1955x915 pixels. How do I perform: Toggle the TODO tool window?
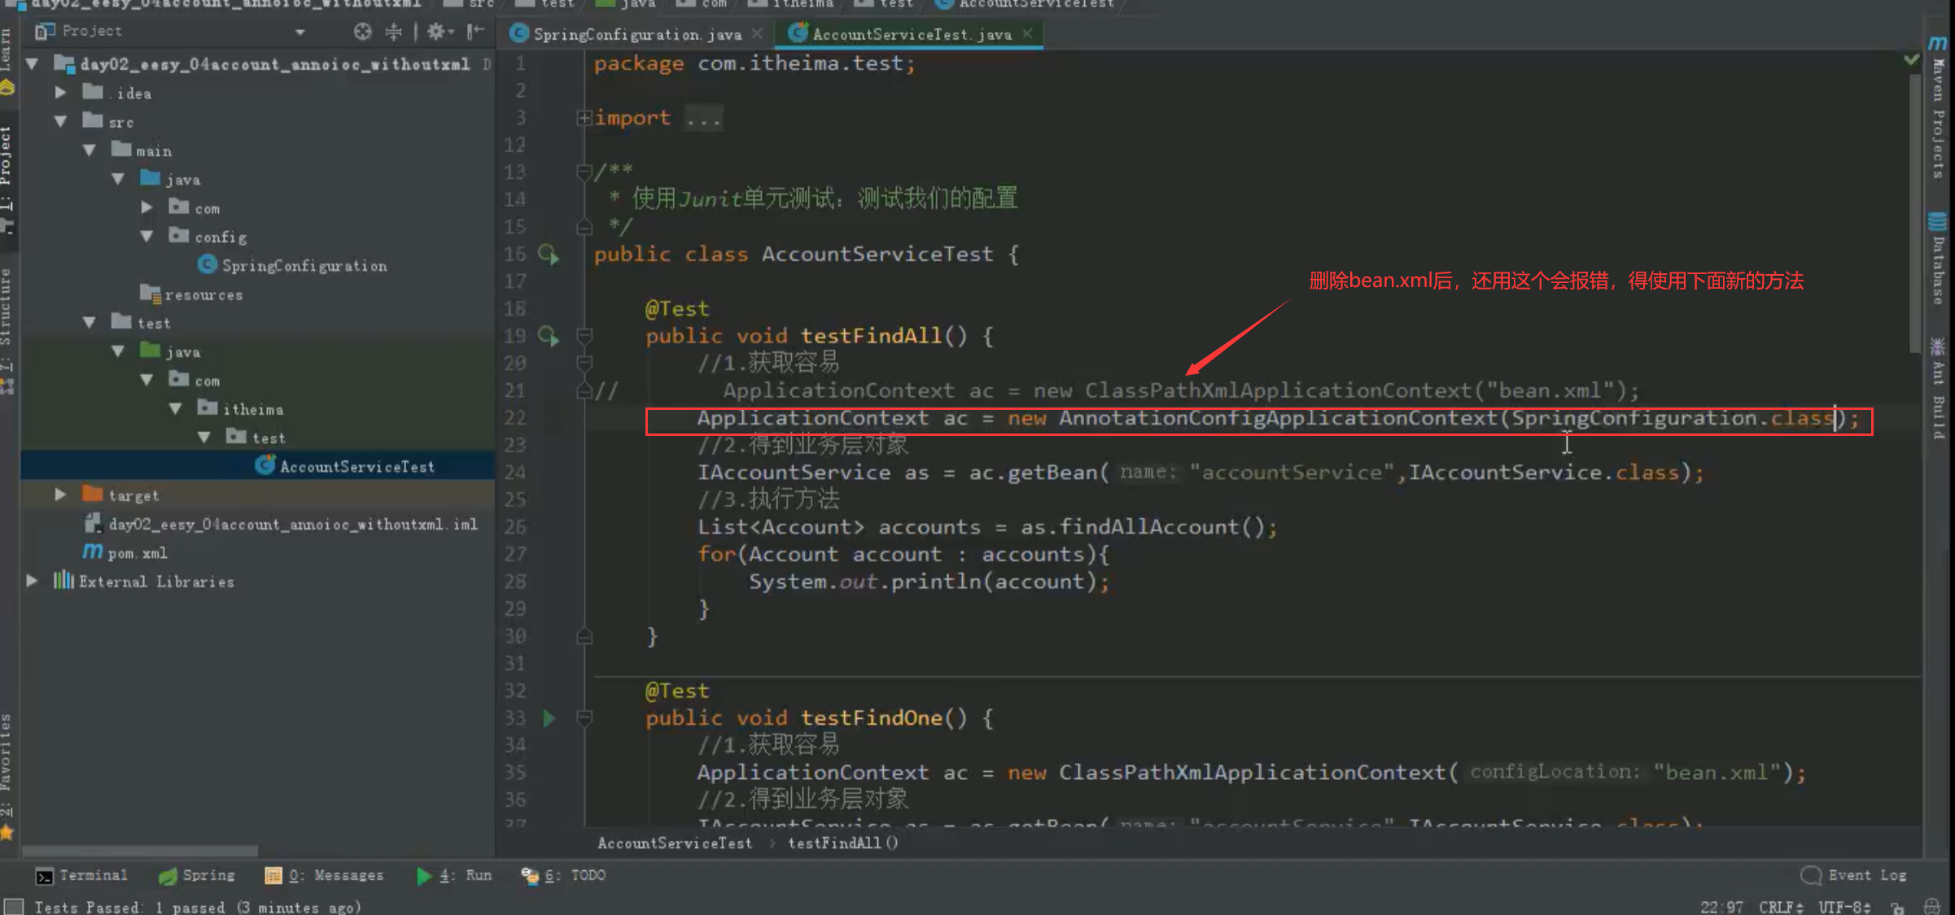point(570,875)
